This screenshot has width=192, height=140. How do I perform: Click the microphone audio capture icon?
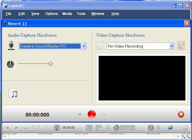tap(11, 46)
